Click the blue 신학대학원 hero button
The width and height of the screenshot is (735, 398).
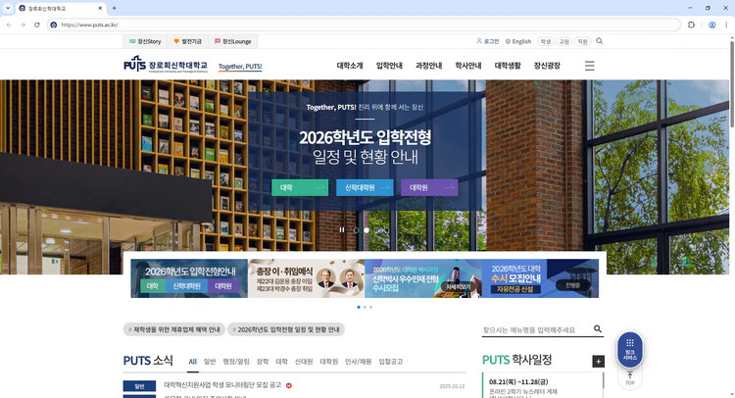pyautogui.click(x=365, y=187)
